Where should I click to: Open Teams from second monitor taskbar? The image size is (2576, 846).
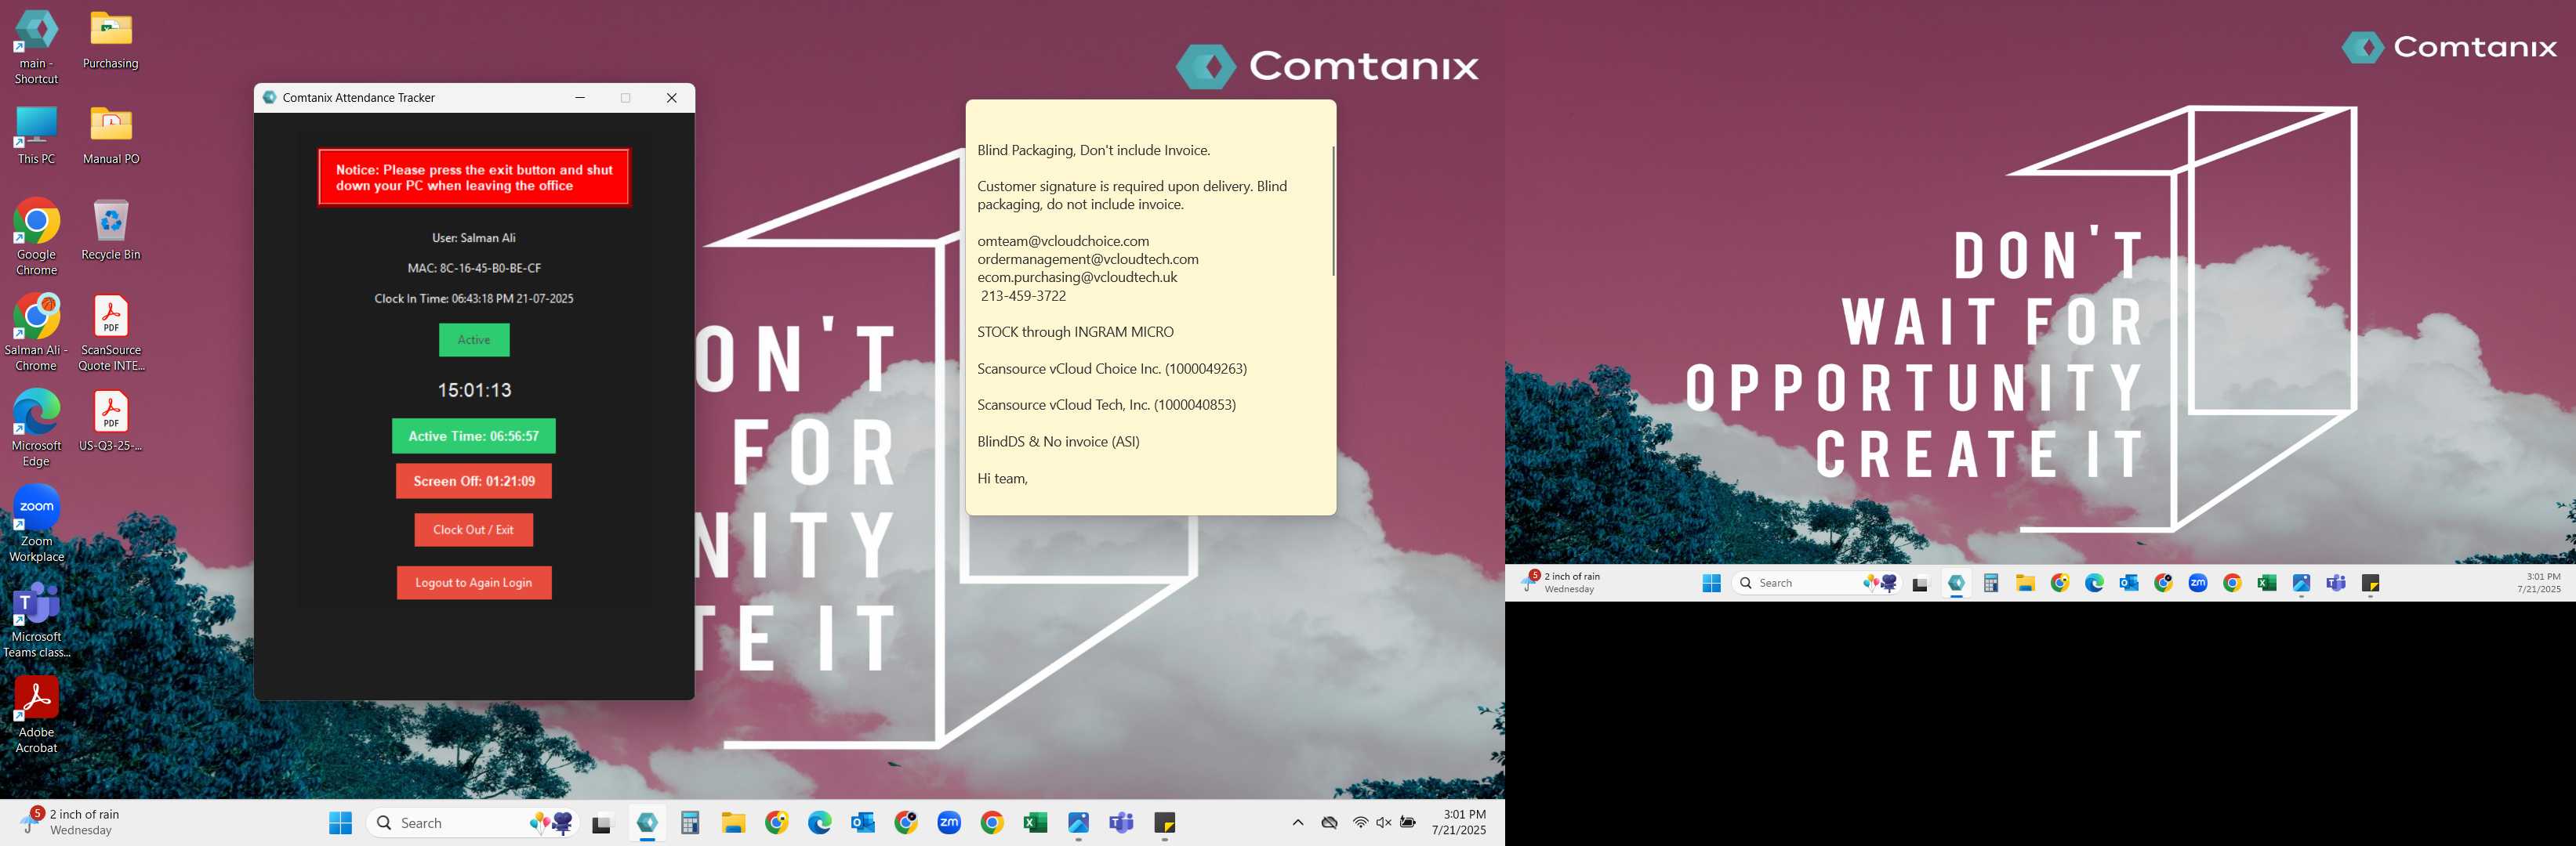[x=2336, y=584]
